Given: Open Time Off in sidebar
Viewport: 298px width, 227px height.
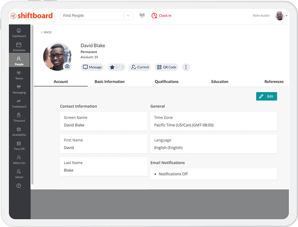Looking at the screenshot, I should [19, 146].
